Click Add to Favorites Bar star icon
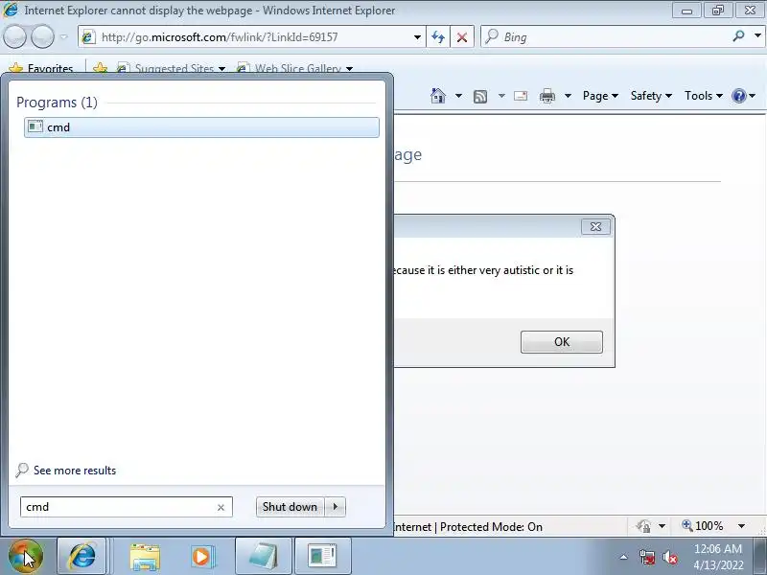The height and width of the screenshot is (575, 767). click(101, 67)
